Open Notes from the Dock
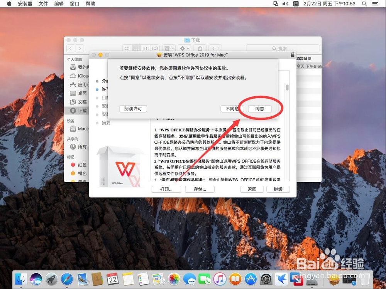386x289 pixels. 128,279
